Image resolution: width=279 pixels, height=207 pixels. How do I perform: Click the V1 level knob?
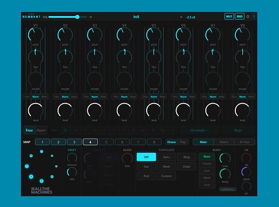point(36,110)
